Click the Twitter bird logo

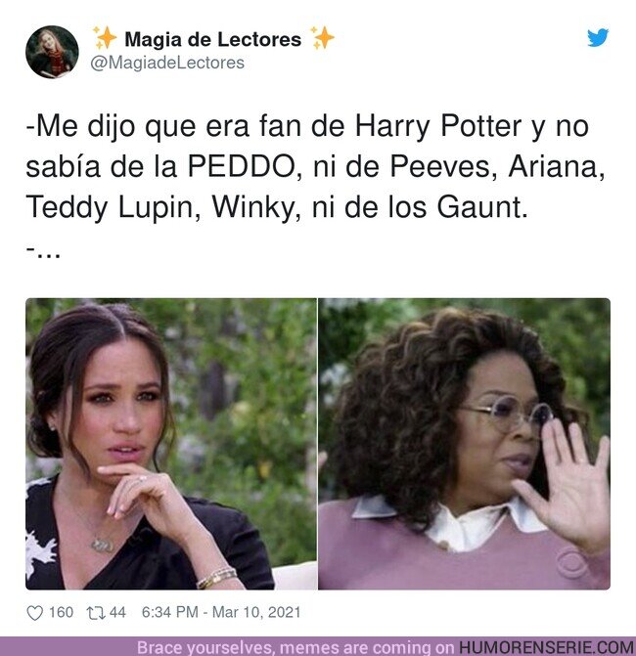tap(598, 38)
